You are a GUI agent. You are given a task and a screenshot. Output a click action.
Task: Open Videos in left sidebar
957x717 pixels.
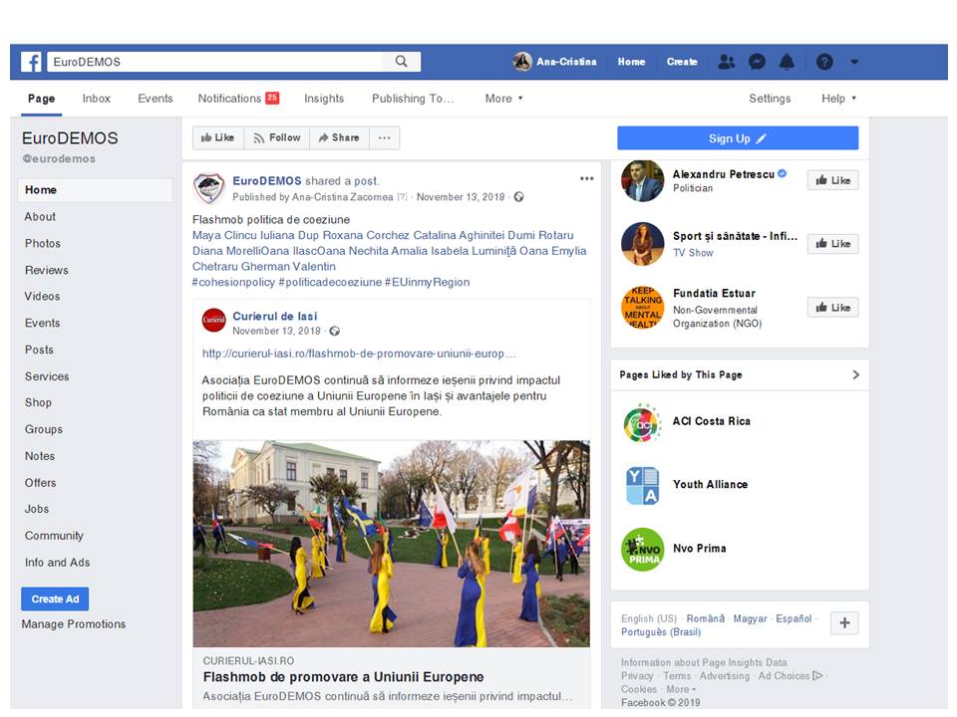42,297
